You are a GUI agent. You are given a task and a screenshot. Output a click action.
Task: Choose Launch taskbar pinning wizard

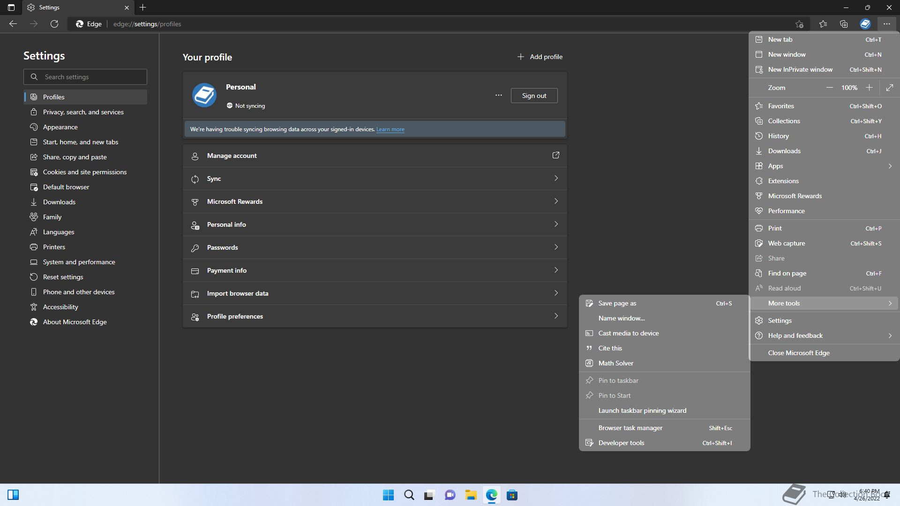point(665,410)
